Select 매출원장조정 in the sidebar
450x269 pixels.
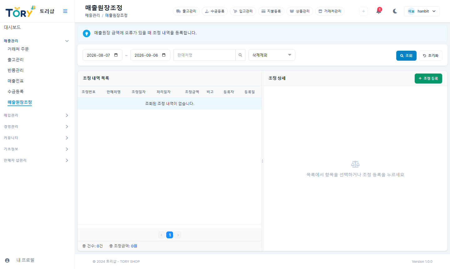tap(20, 102)
